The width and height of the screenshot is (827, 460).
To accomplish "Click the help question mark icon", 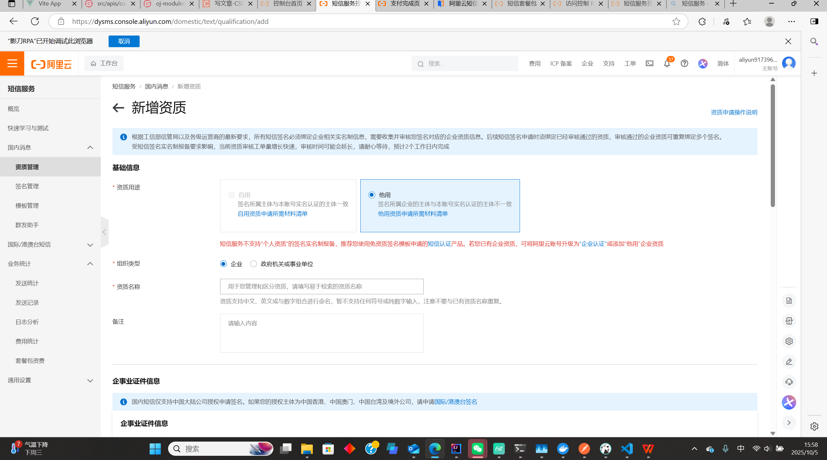I will pyautogui.click(x=684, y=64).
